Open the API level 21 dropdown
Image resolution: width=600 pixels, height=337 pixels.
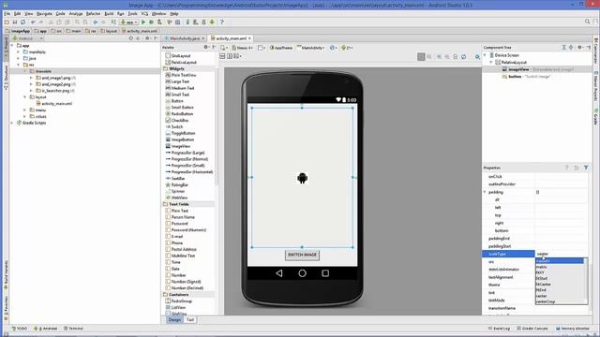[x=347, y=48]
